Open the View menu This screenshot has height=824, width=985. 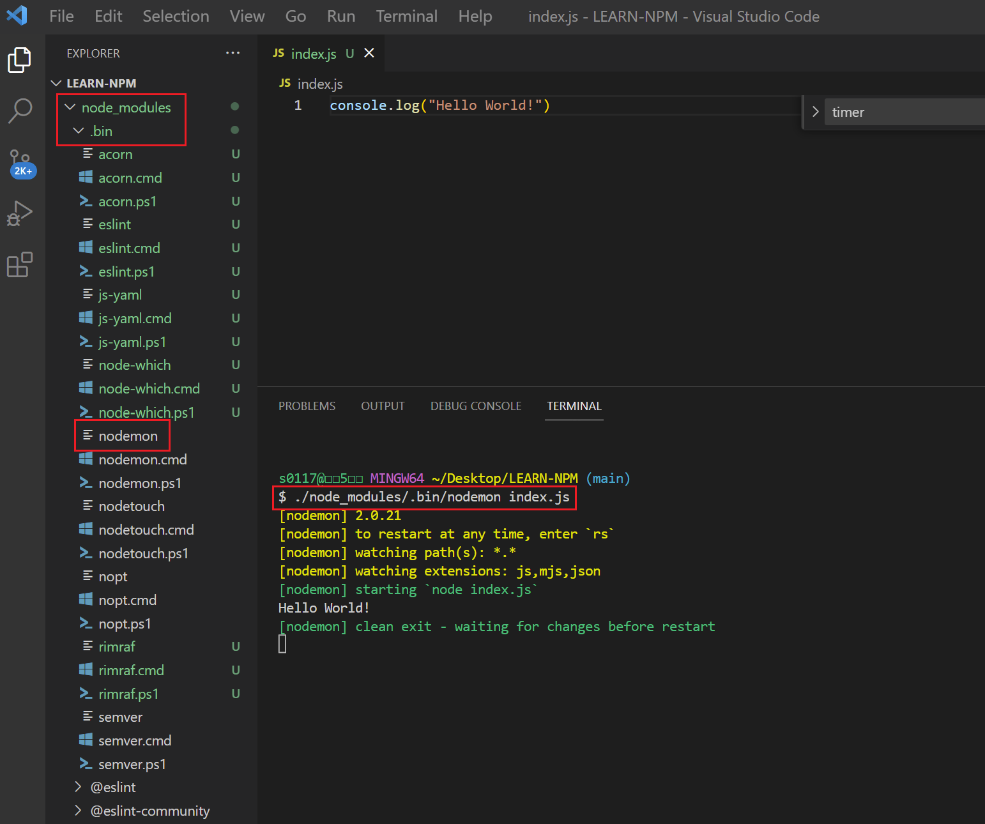(247, 16)
